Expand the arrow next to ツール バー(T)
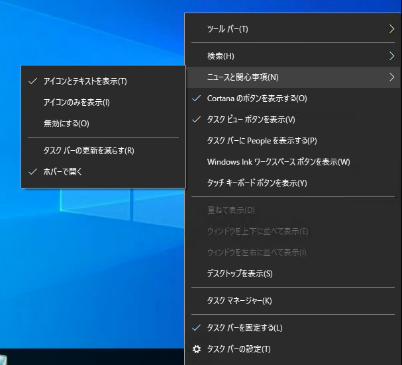This screenshot has width=402, height=365. 391,29
